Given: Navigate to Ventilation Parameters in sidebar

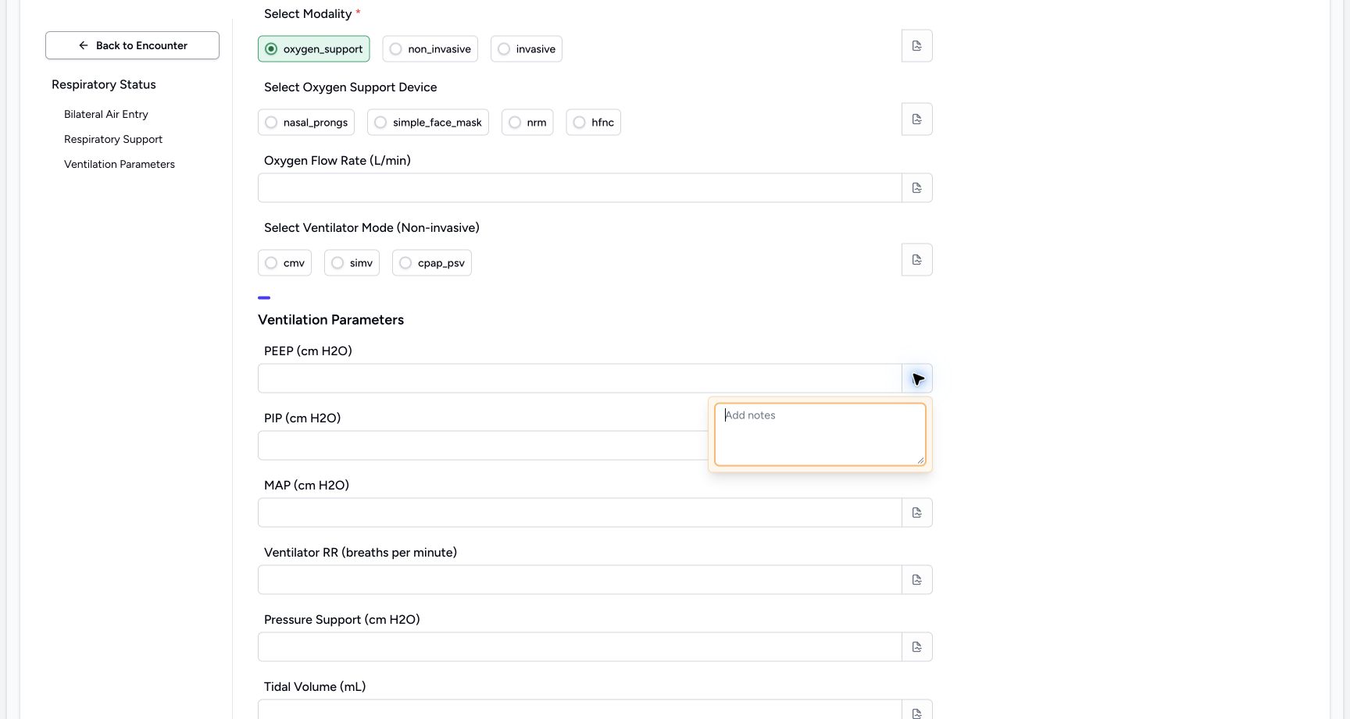Looking at the screenshot, I should (120, 164).
